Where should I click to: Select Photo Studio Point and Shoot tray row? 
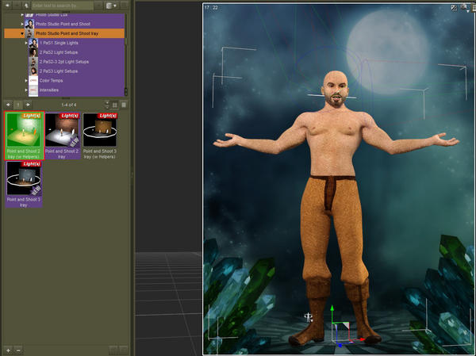click(x=64, y=33)
